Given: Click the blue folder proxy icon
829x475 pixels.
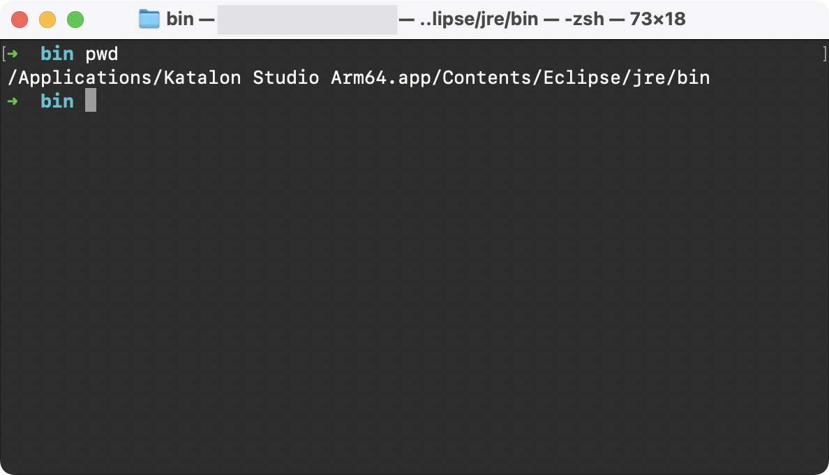Looking at the screenshot, I should (x=149, y=19).
